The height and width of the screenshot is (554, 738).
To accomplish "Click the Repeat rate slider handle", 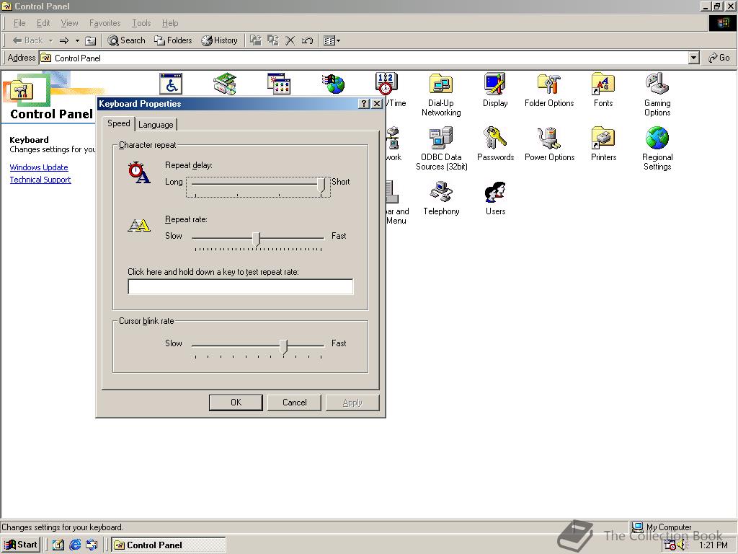I will (x=256, y=239).
